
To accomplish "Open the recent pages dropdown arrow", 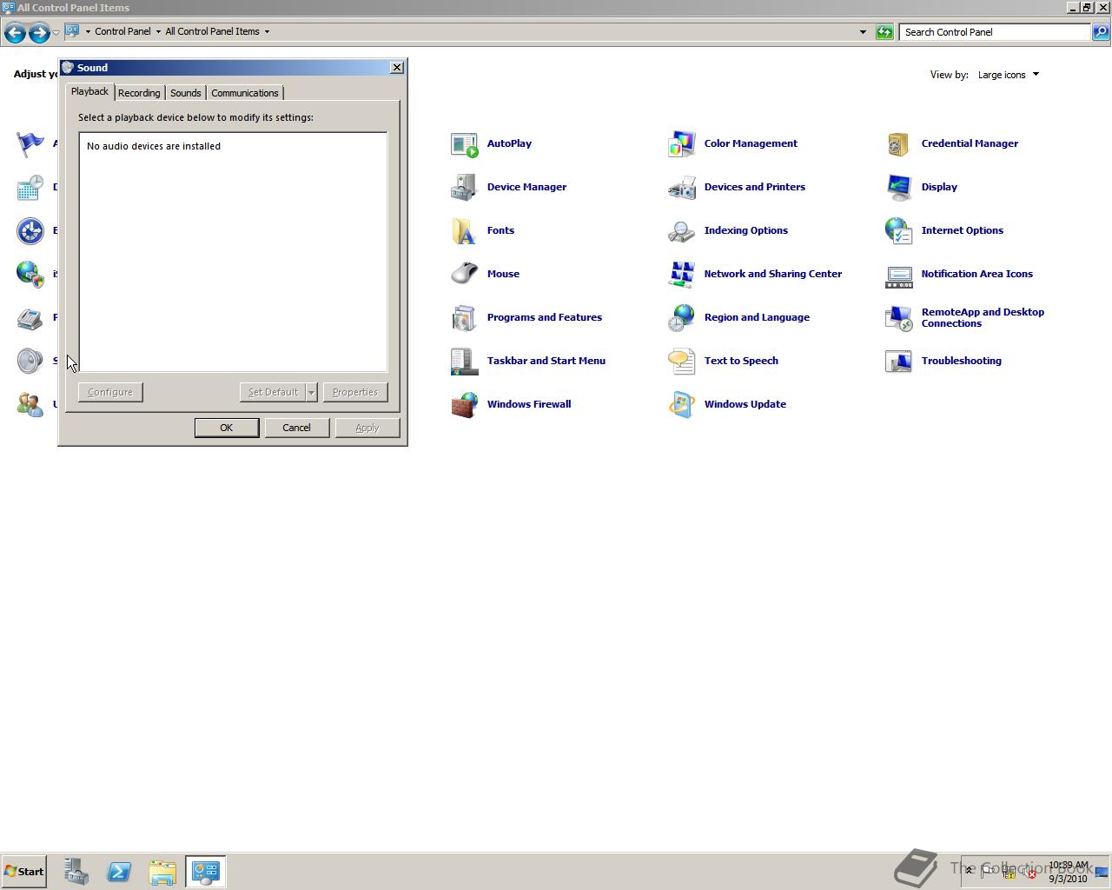I will coord(56,33).
